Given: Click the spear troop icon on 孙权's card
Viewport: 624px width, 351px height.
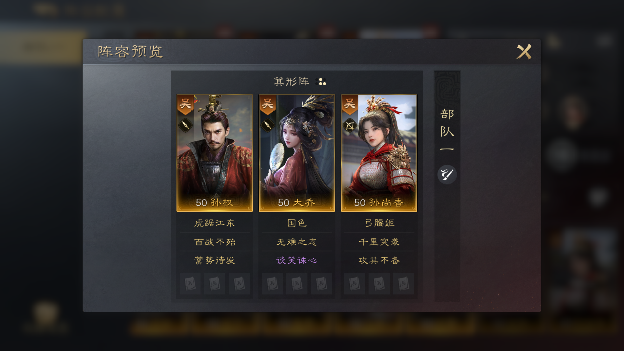Looking at the screenshot, I should pyautogui.click(x=186, y=125).
